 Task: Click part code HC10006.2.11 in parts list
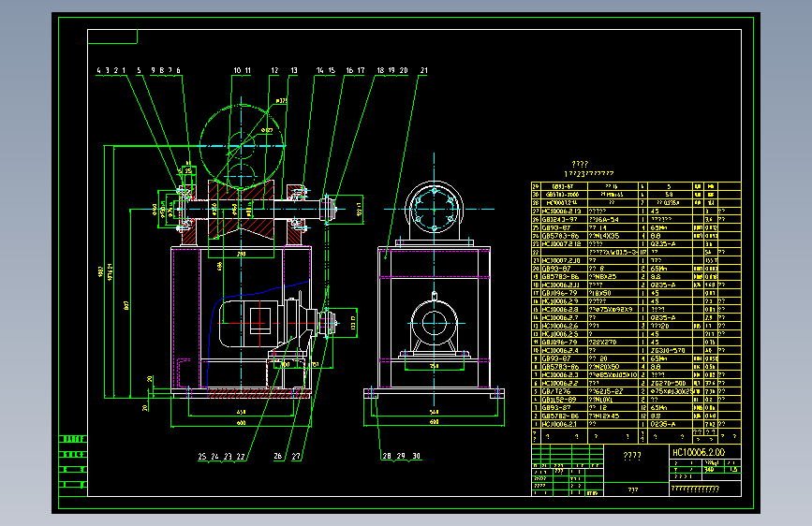point(560,285)
